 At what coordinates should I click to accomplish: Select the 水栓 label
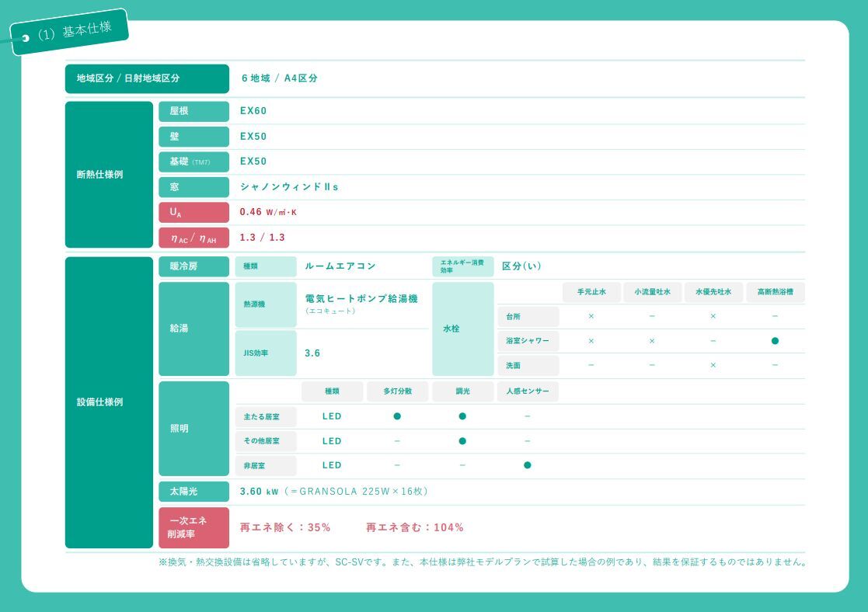coord(463,329)
